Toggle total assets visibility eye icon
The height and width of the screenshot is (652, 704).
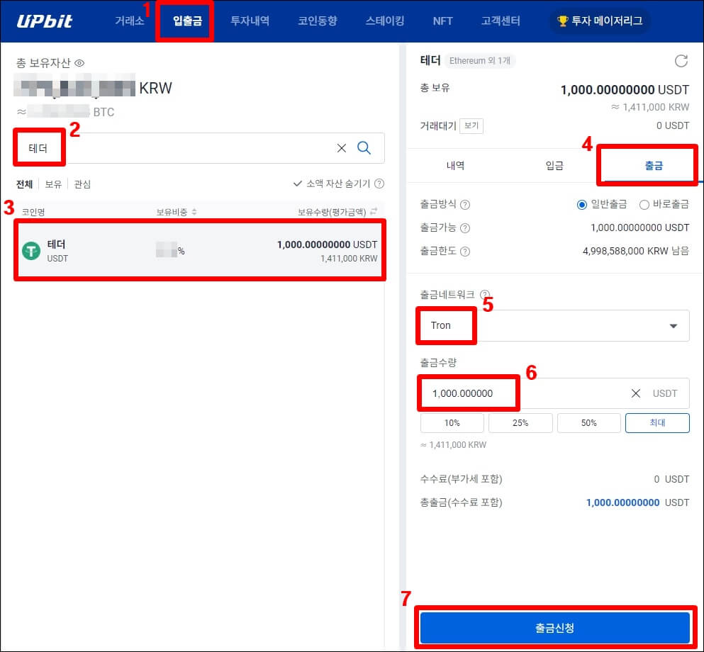tap(79, 63)
